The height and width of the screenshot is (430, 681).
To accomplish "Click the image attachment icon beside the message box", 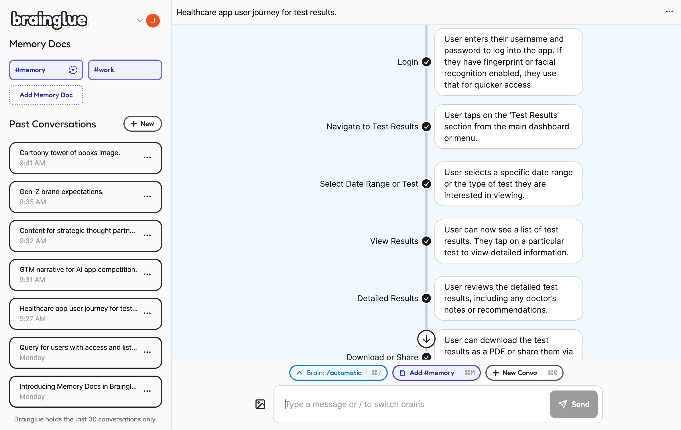I will (x=260, y=404).
